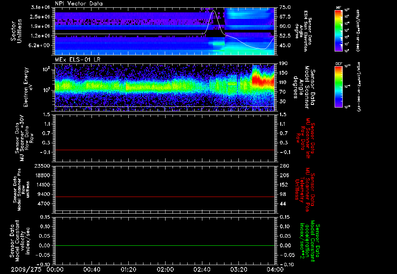This screenshot has height=274, width=397.
Task: Click the "DEF" color bar heading
Action: (338, 64)
